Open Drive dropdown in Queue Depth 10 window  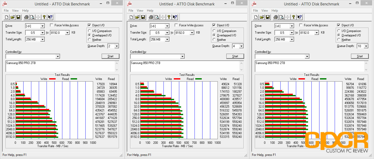[x=292, y=26]
